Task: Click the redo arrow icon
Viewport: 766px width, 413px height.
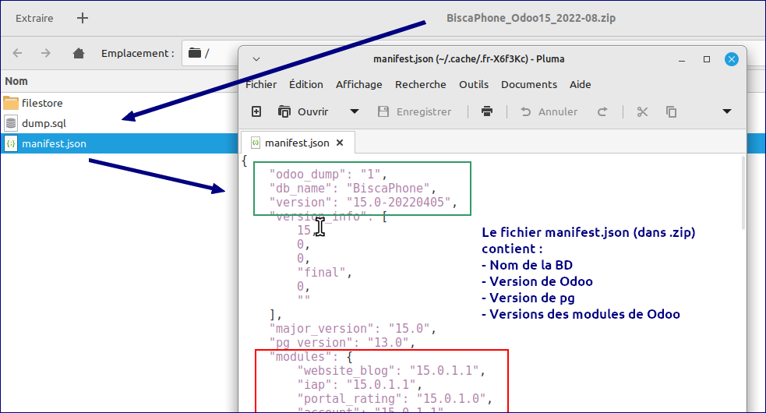Action: point(602,111)
